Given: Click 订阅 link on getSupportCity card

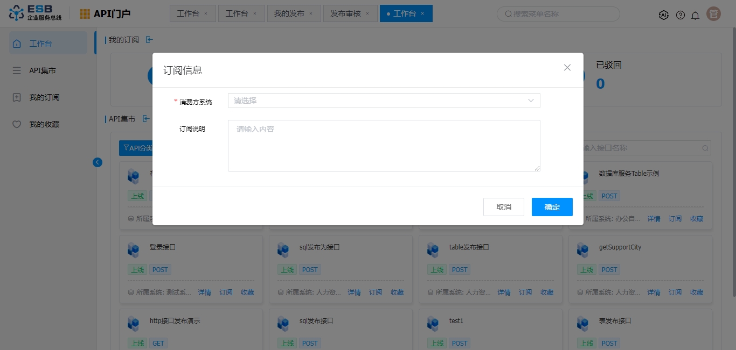Looking at the screenshot, I should tap(675, 292).
